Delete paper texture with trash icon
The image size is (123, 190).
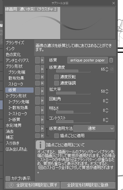[111, 60]
